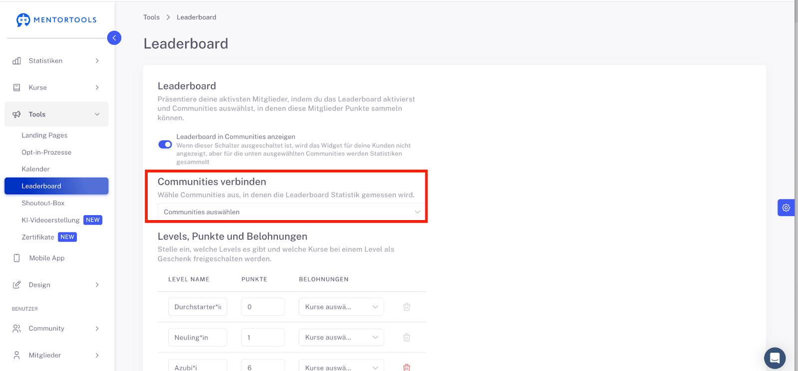798x371 pixels.
Task: Open Kurse auswählen dropdown for Neuling*in
Action: (341, 338)
